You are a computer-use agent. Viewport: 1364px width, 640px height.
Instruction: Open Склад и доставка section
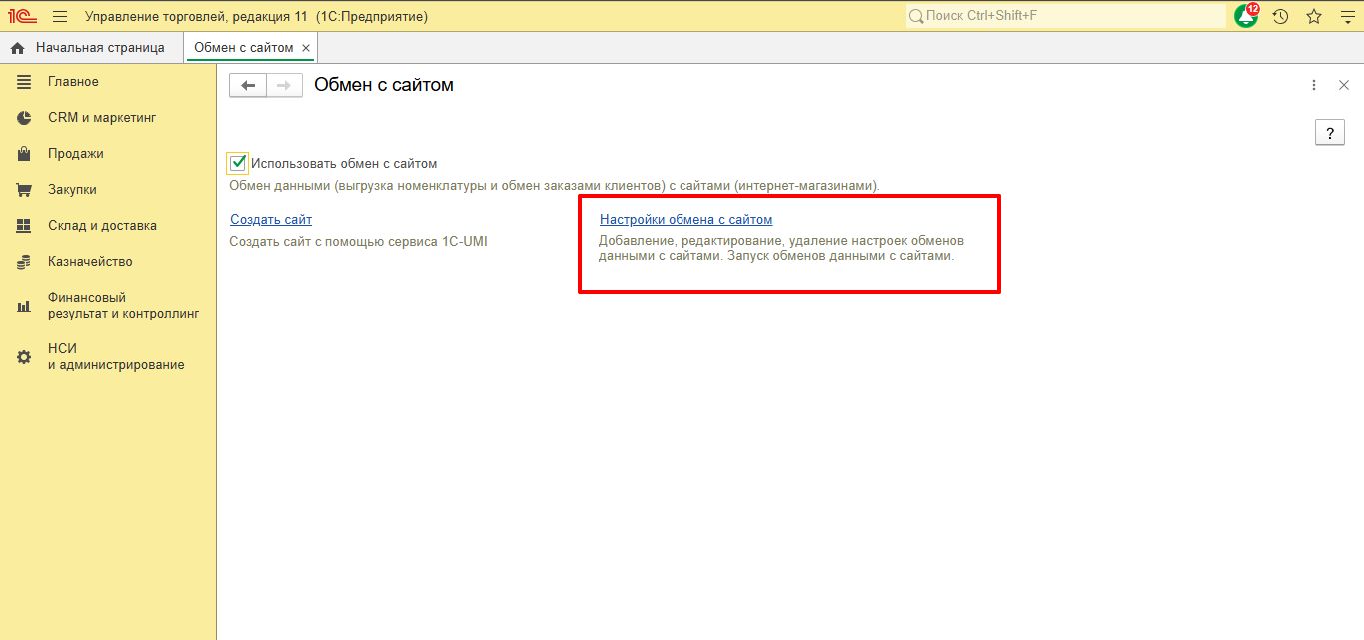pos(102,226)
